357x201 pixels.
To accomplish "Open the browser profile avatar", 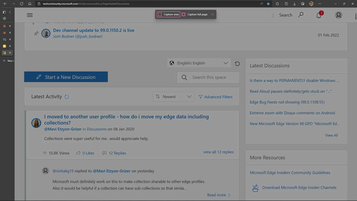I will tap(311, 4).
